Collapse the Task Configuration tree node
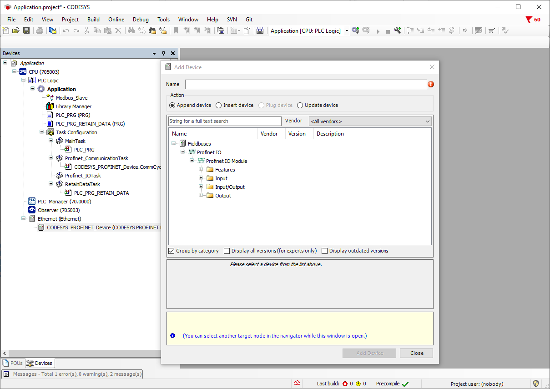 tap(42, 132)
